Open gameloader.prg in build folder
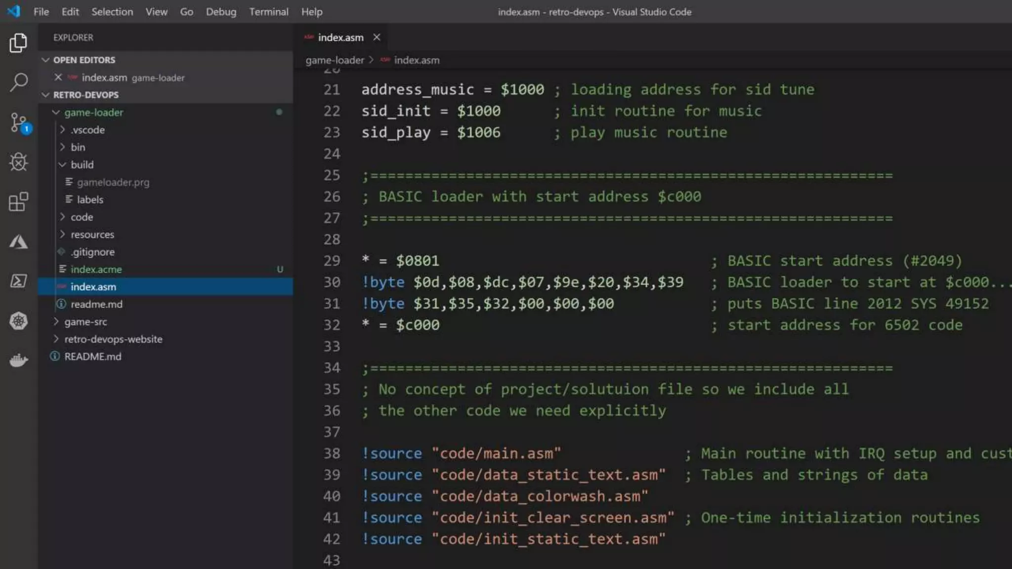This screenshot has width=1012, height=569. click(113, 182)
